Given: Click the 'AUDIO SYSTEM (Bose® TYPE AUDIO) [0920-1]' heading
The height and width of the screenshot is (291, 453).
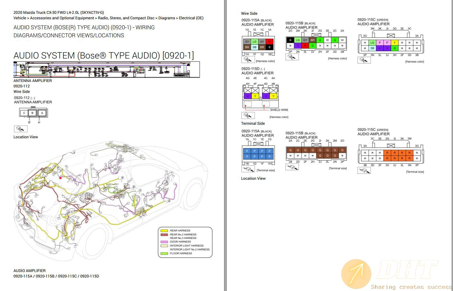Looking at the screenshot, I should tap(104, 55).
